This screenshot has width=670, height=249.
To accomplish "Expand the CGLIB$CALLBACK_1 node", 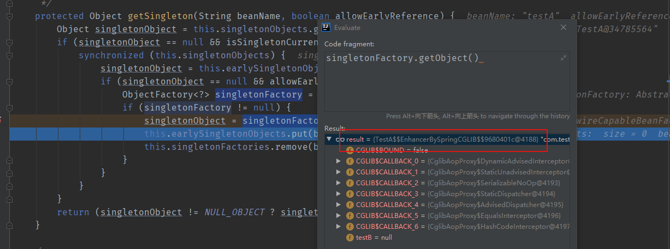I will point(339,172).
